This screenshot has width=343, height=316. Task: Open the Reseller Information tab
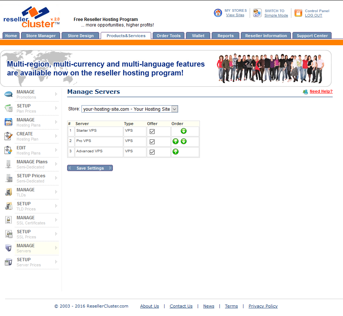point(266,36)
